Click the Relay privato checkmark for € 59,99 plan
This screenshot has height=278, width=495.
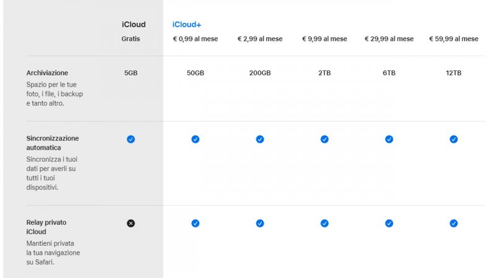454,223
